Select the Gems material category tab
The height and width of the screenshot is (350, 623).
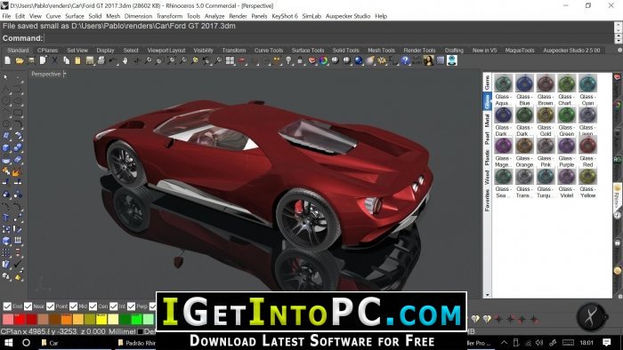pyautogui.click(x=487, y=83)
